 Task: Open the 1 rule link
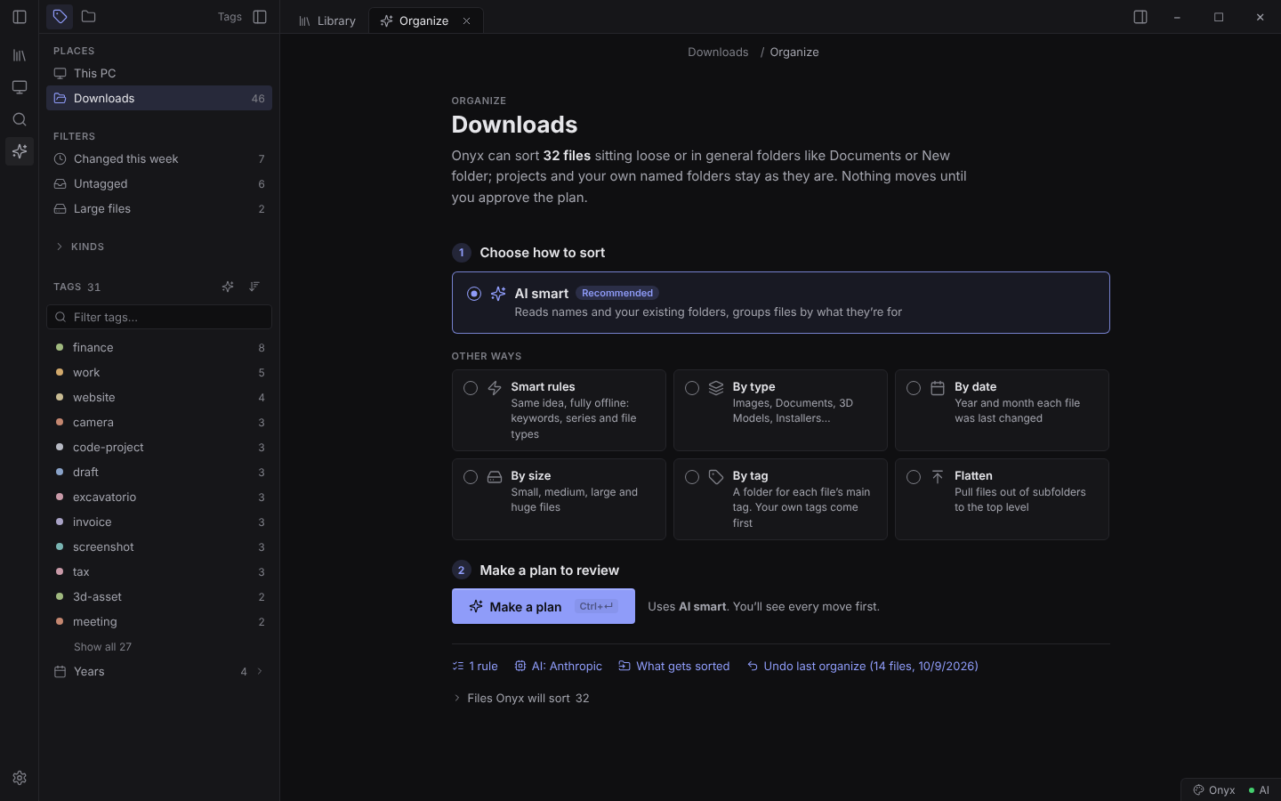[x=475, y=666]
